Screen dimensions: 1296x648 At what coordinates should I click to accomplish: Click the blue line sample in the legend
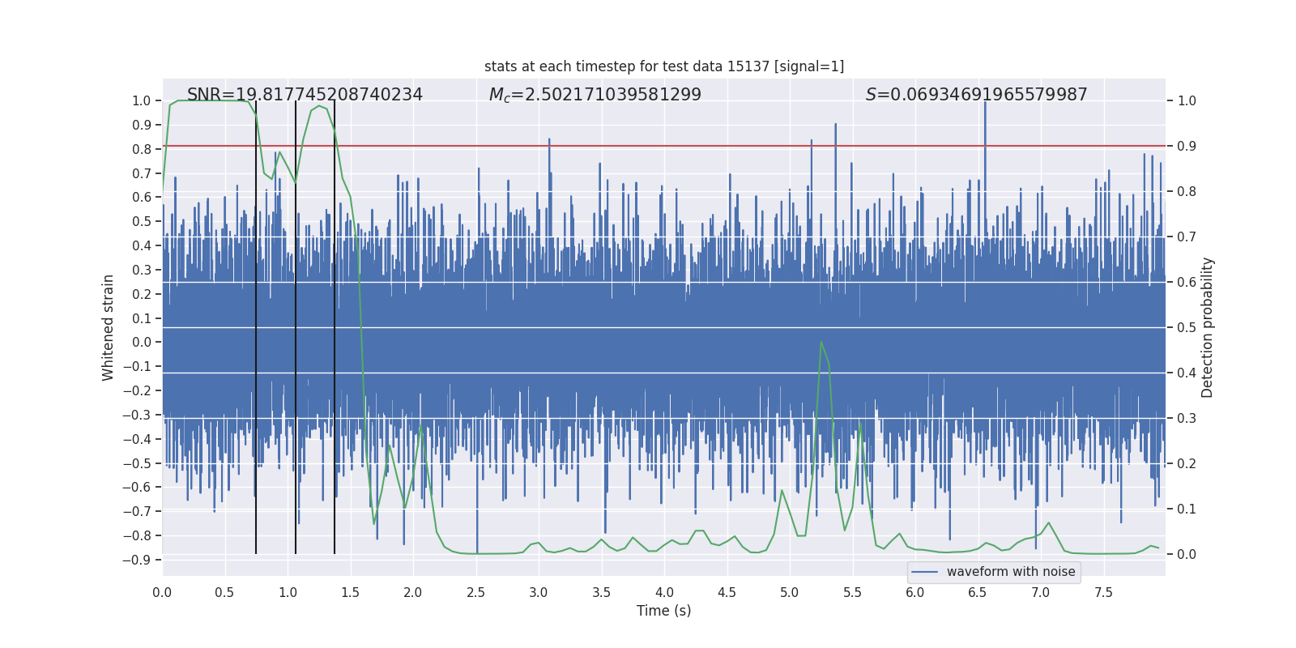(x=924, y=572)
